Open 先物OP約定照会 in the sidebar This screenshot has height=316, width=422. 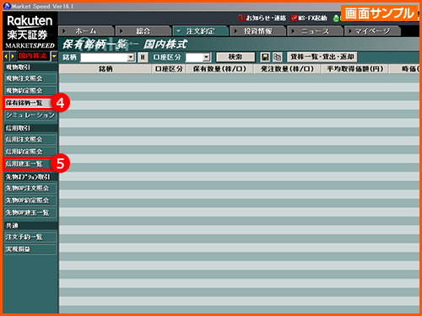[x=30, y=201]
